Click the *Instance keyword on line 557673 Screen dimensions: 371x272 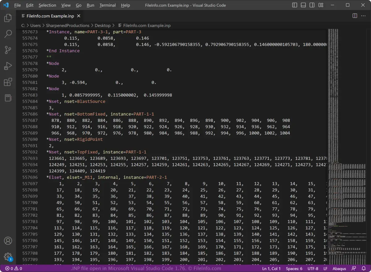[58, 32]
